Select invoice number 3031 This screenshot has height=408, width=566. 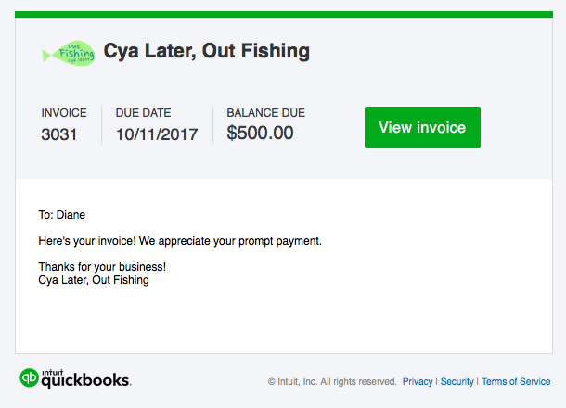pyautogui.click(x=59, y=134)
